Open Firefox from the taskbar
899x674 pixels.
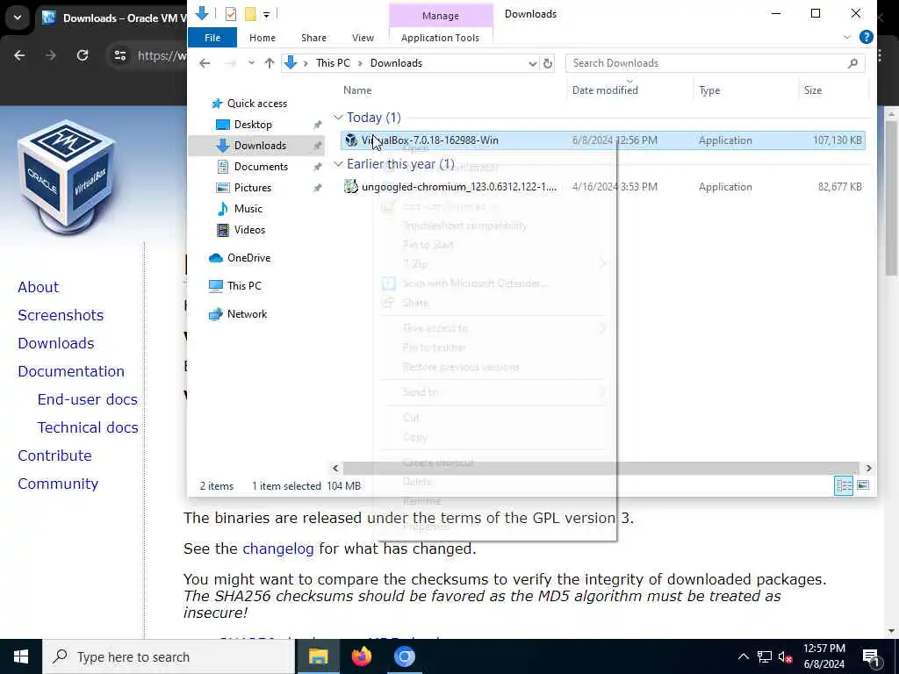pos(361,656)
